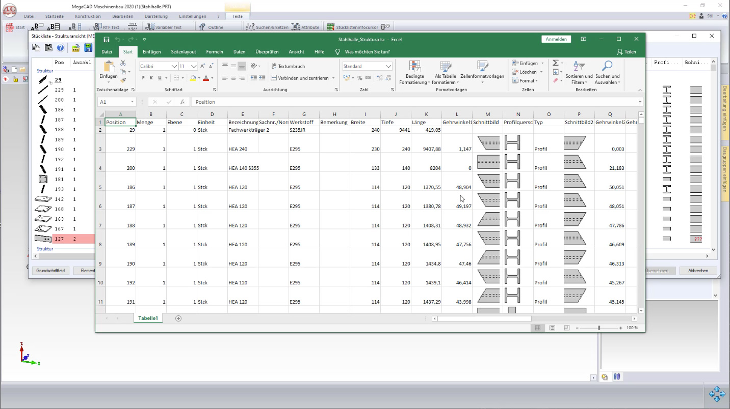Viewport: 730px width, 409px height.
Task: Open the Calibri font name dropdown
Action: [x=174, y=66]
